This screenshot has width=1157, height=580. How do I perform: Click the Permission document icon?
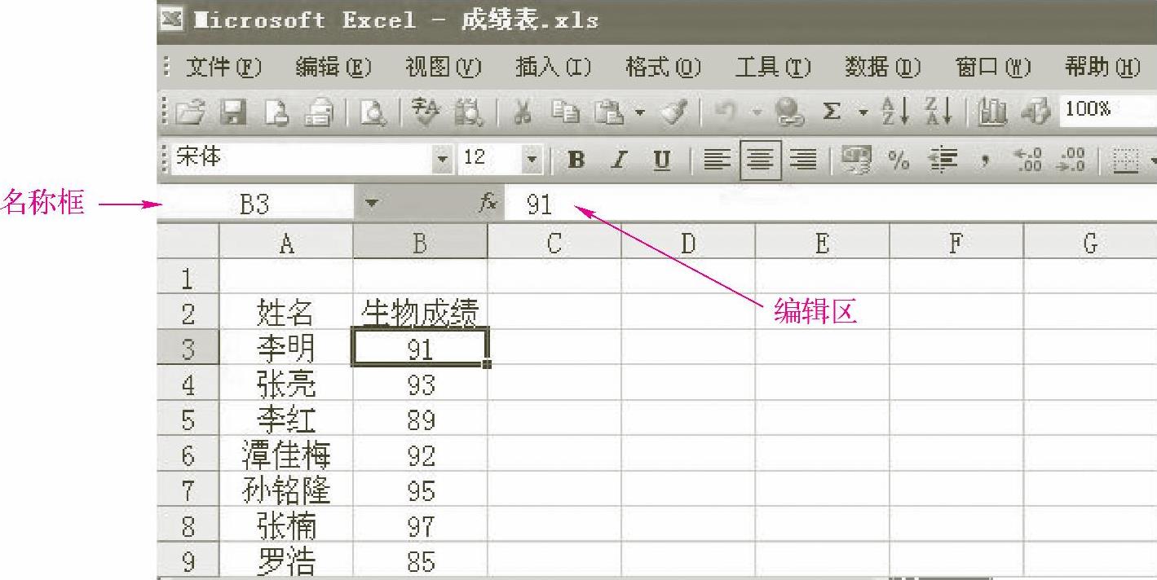[277, 111]
